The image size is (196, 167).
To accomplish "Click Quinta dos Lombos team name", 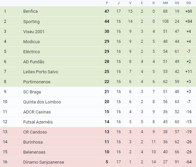I will (42, 102).
